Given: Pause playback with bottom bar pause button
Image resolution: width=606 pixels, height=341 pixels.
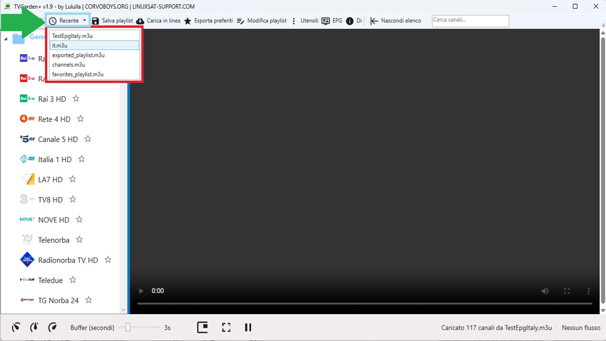Looking at the screenshot, I should click(x=248, y=327).
